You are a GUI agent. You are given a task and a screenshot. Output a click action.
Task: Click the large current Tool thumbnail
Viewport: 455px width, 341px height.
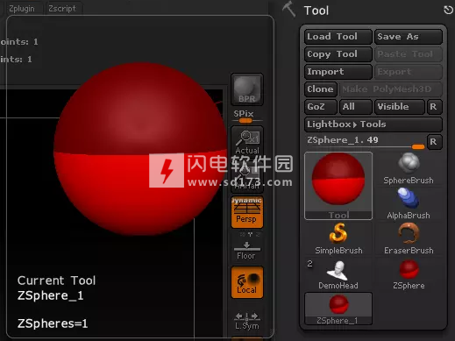(x=338, y=186)
